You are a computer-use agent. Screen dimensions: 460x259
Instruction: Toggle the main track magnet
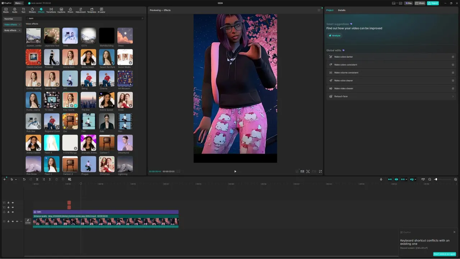pos(390,179)
